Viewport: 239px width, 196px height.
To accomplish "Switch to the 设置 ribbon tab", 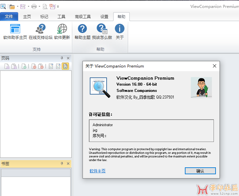I will tap(104, 16).
